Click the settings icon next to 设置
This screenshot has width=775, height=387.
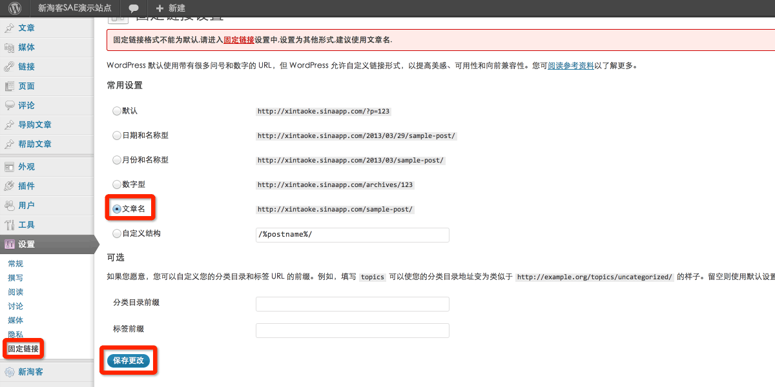point(10,244)
